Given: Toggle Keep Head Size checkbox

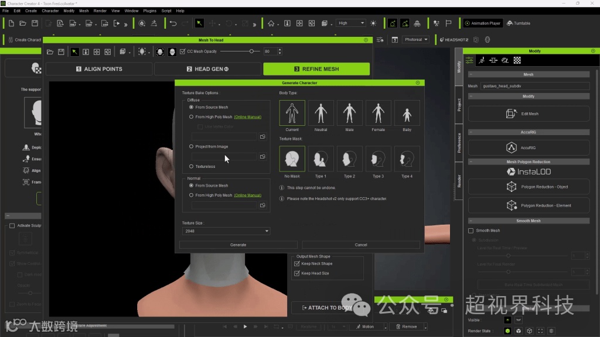Looking at the screenshot, I should pyautogui.click(x=297, y=274).
